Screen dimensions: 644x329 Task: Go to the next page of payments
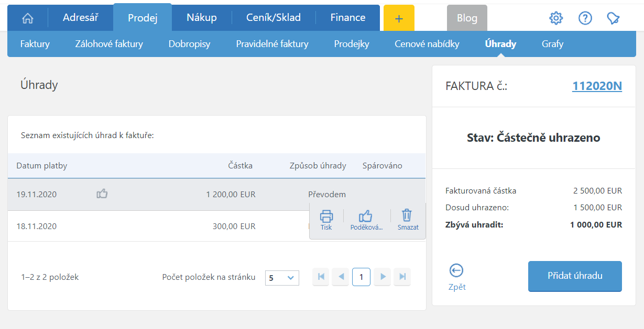point(383,277)
